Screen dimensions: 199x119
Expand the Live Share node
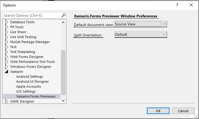point(7,32)
